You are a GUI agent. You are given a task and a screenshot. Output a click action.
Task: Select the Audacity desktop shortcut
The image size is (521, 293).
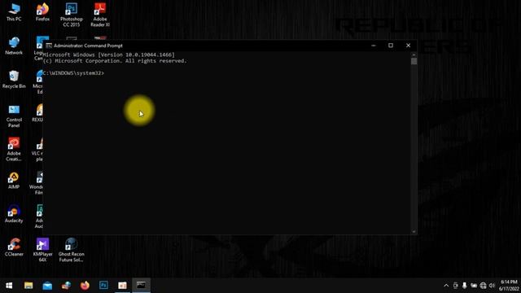point(14,214)
